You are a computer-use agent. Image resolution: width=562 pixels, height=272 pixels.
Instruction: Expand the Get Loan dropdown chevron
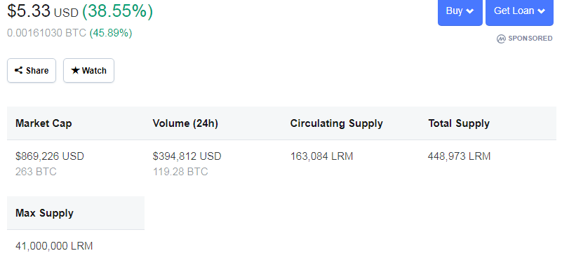pyautogui.click(x=541, y=11)
